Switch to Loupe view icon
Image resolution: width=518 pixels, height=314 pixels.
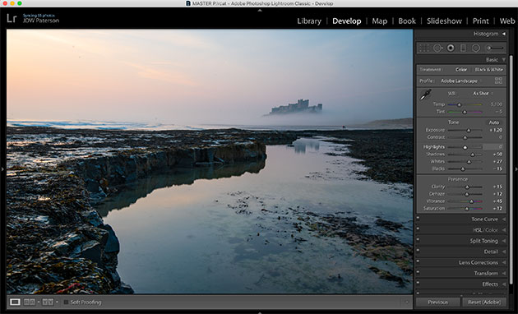click(x=15, y=302)
